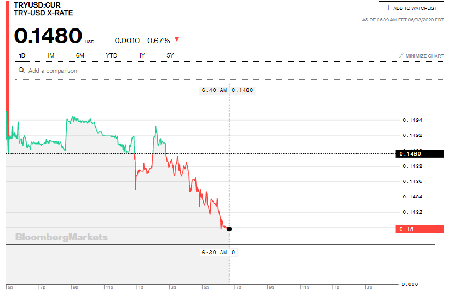The width and height of the screenshot is (455, 298).
Task: Switch chart to 6M range
Action: coord(80,55)
